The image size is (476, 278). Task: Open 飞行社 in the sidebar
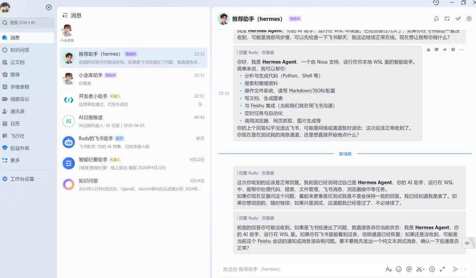tap(27, 136)
